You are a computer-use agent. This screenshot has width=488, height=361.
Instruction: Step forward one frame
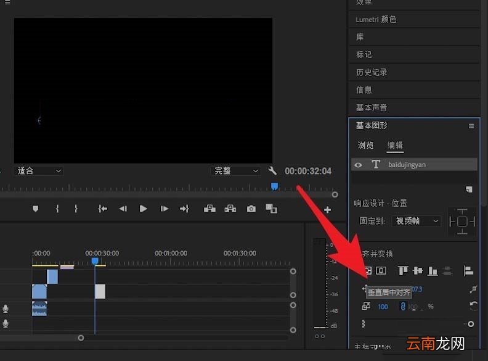[x=165, y=209]
